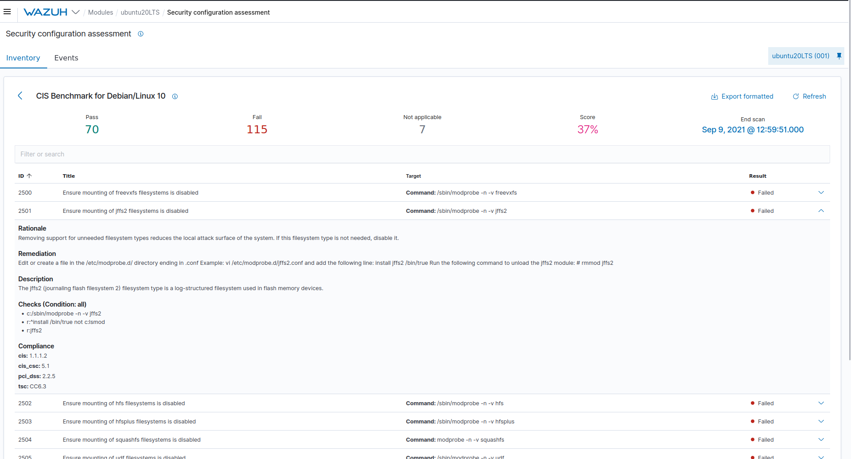Click the pin icon on the agent selector
This screenshot has height=459, width=851.
point(839,56)
